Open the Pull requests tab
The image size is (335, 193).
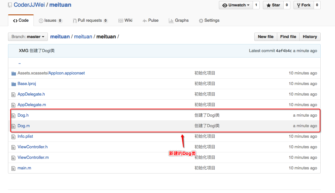click(90, 20)
